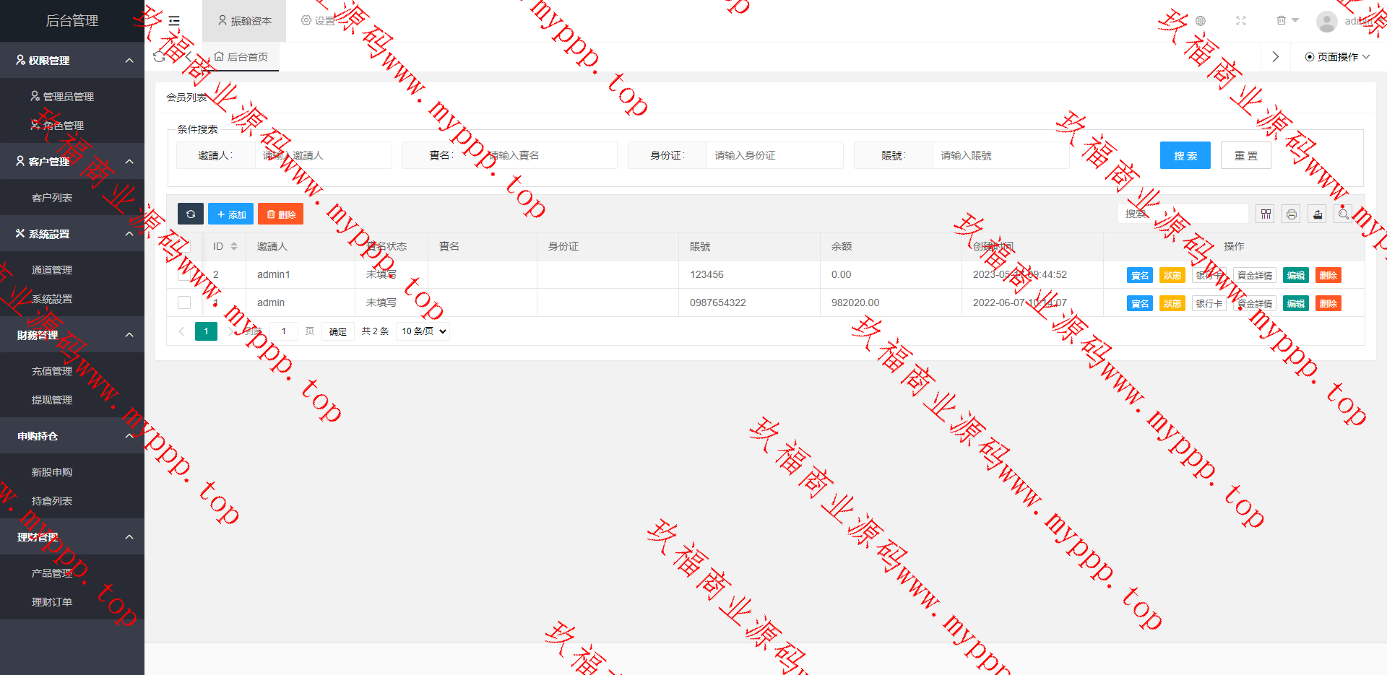Open 新股申购 in sidebar

point(72,471)
